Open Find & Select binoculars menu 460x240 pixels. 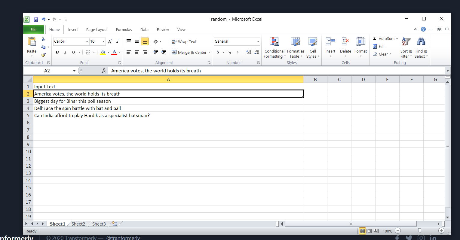point(421,47)
